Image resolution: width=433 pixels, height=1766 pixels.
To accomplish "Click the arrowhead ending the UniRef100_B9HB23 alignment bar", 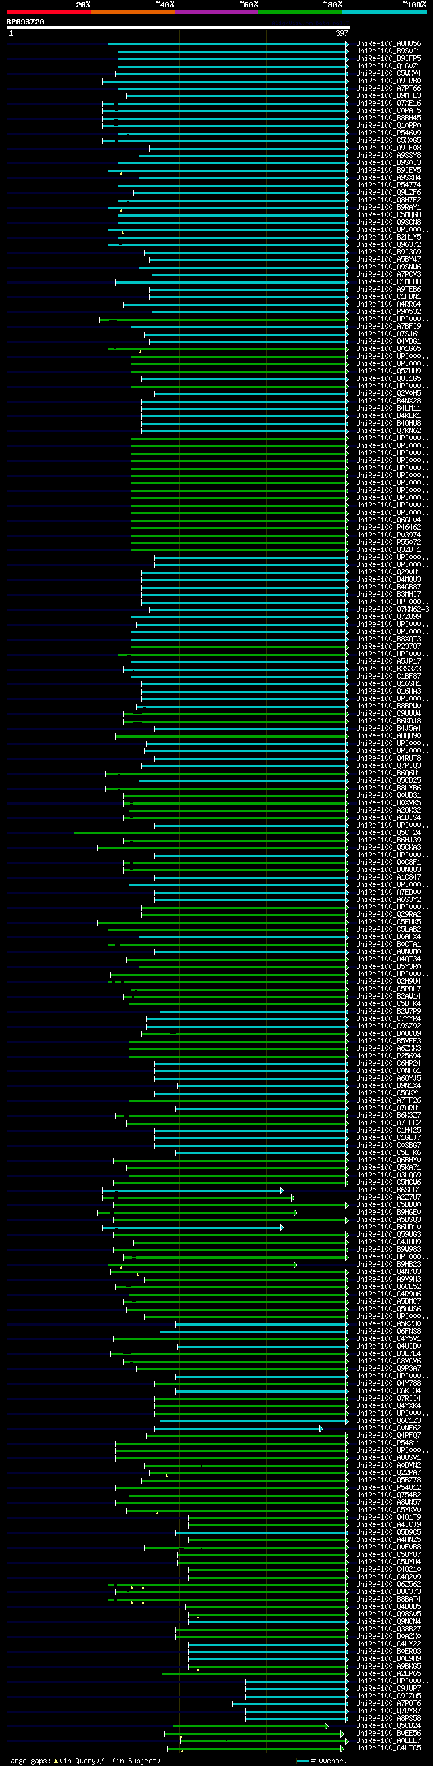I will (x=295, y=1265).
